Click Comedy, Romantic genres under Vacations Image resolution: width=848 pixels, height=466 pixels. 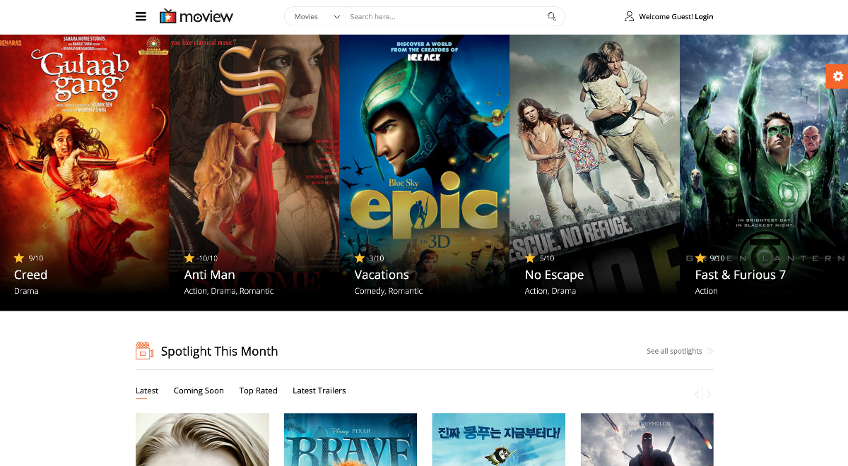click(389, 291)
